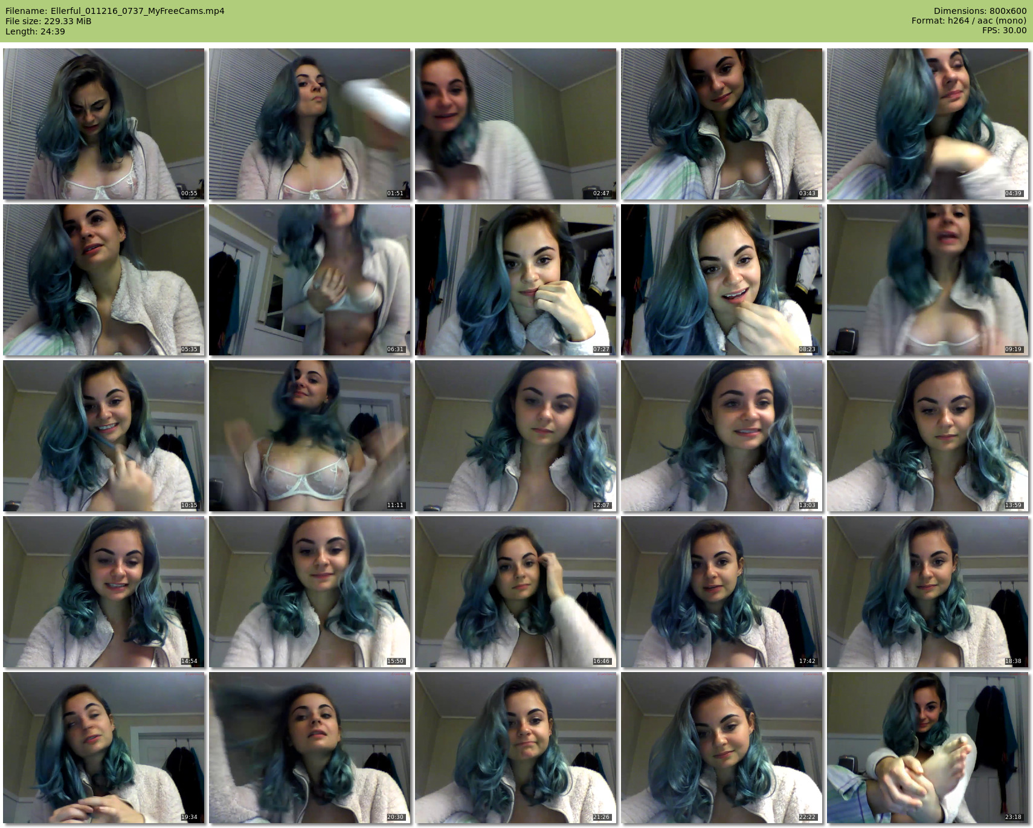Image resolution: width=1033 pixels, height=828 pixels.
Task: Select the frame marked 08:23
Action: coord(722,280)
